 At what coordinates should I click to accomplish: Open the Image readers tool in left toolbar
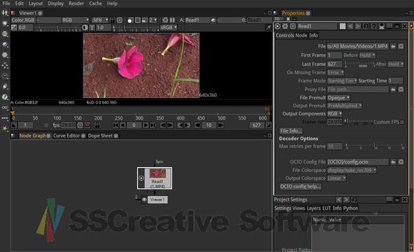pyautogui.click(x=5, y=13)
